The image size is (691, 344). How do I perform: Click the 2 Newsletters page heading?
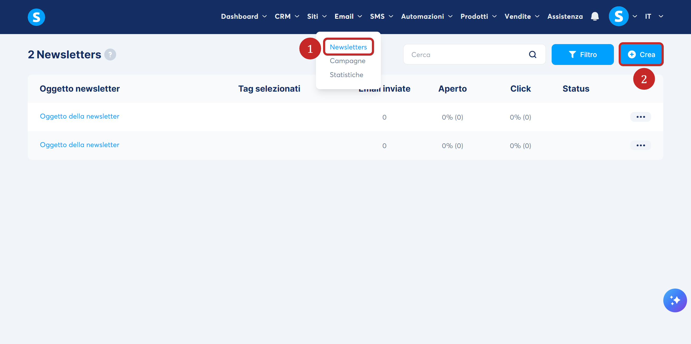coord(64,54)
